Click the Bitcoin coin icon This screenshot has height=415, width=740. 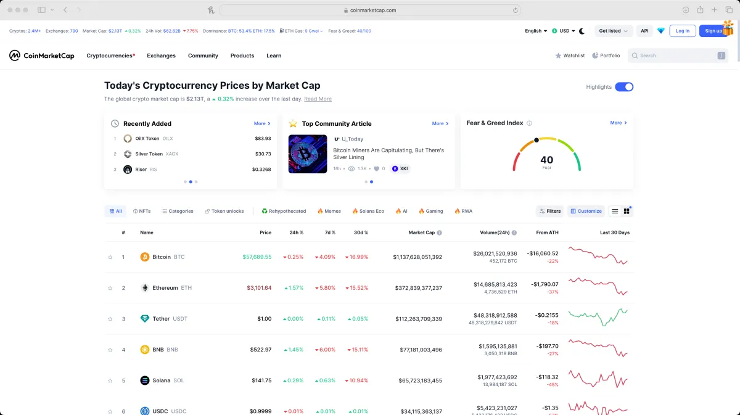tap(145, 257)
